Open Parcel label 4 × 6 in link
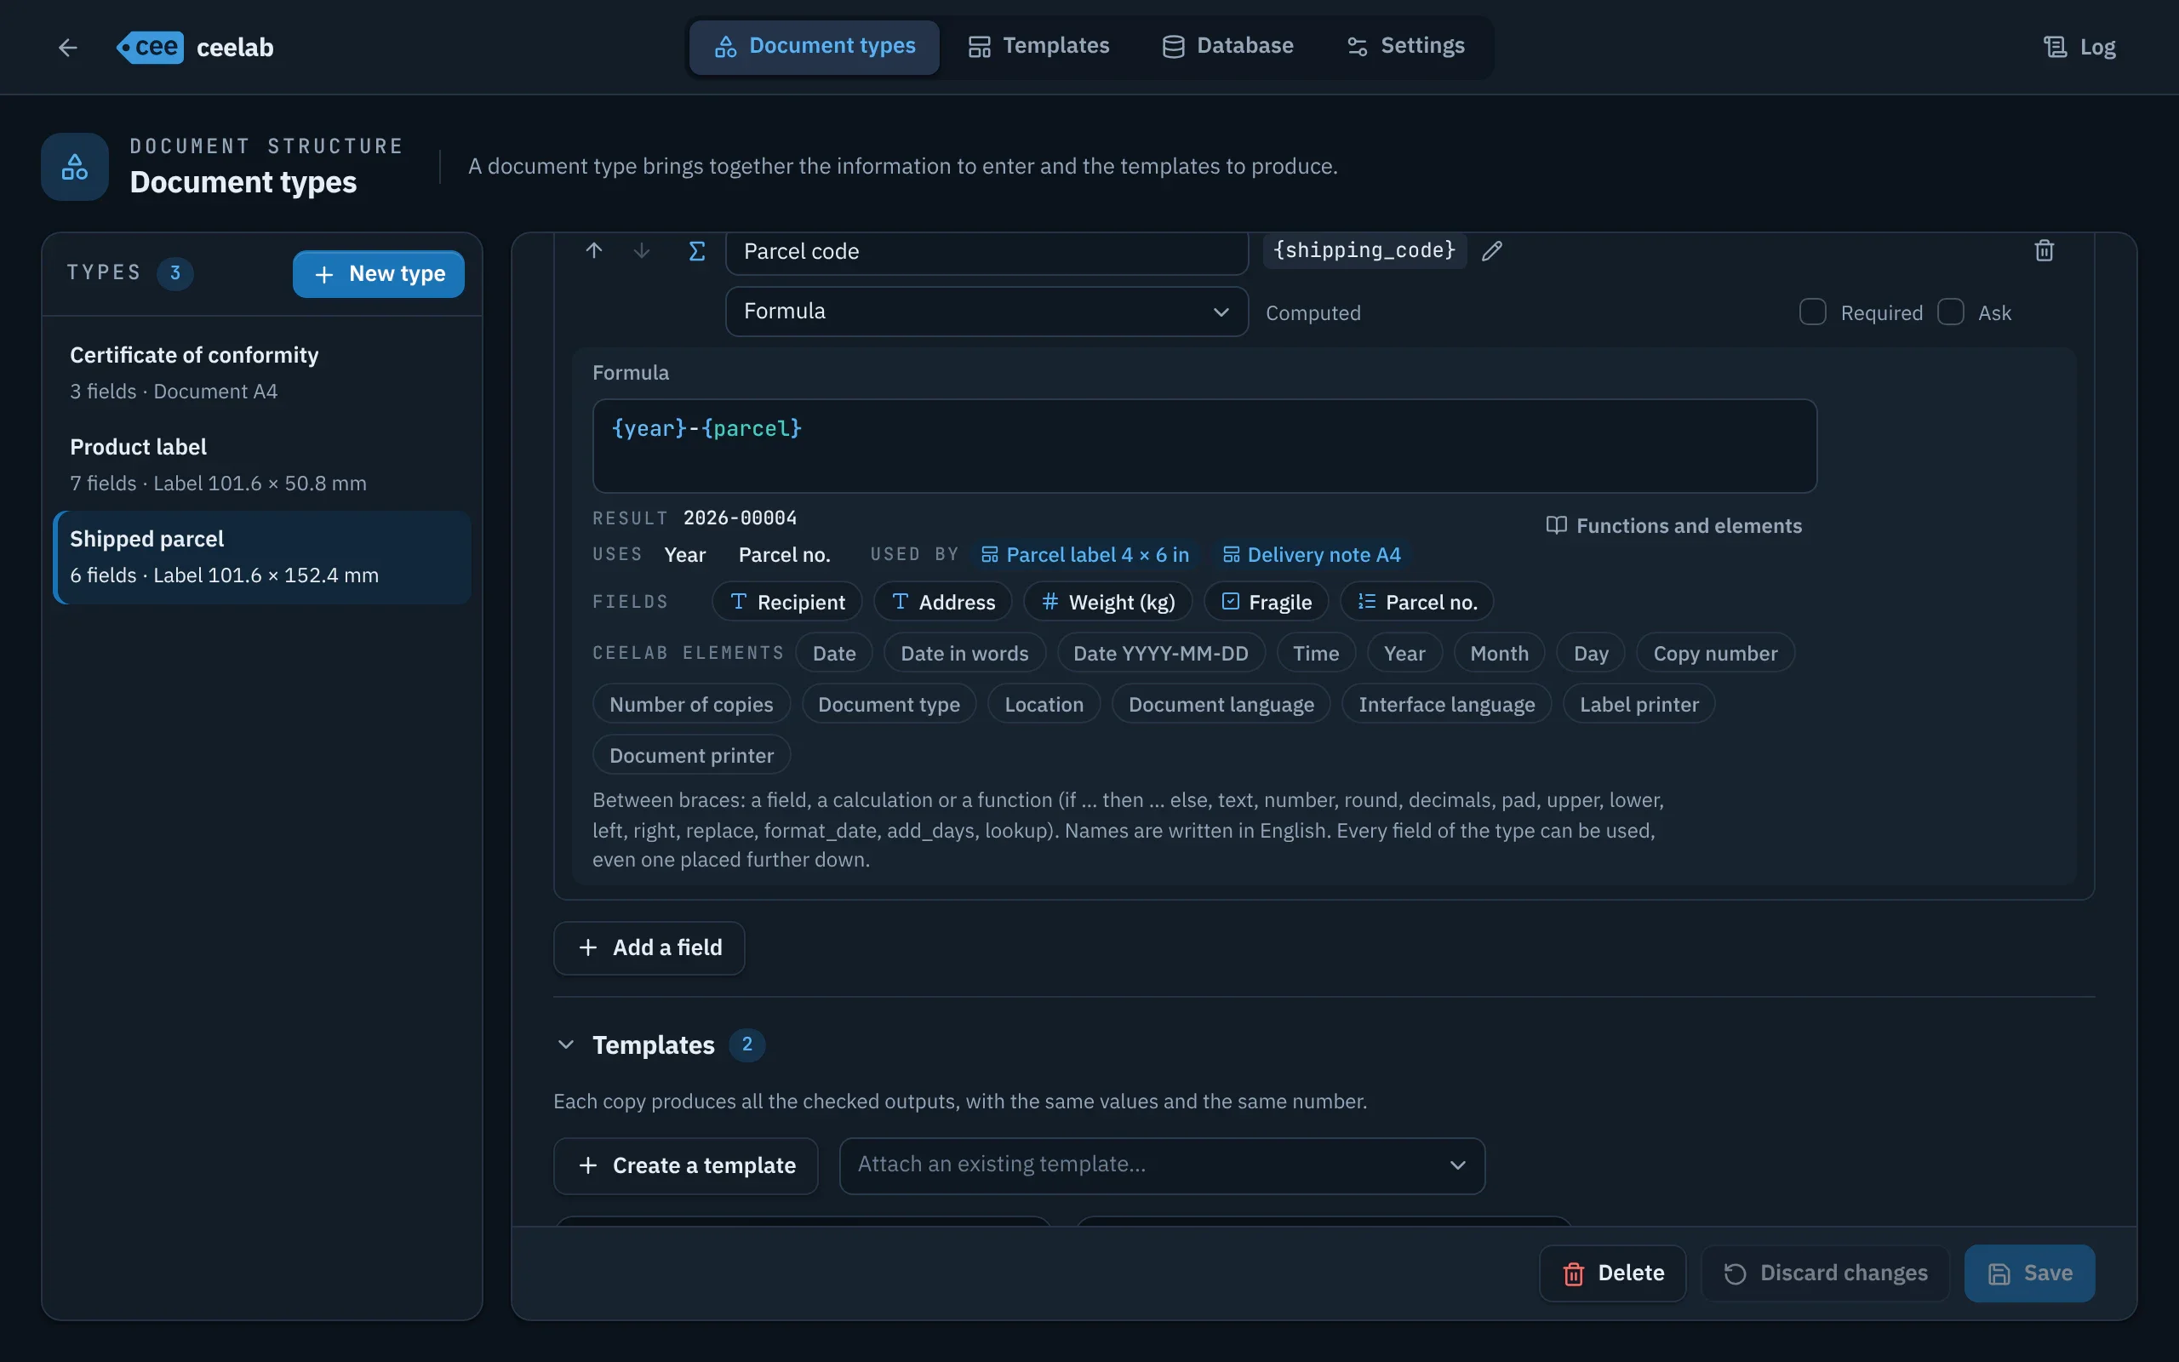The width and height of the screenshot is (2179, 1362). [1084, 555]
